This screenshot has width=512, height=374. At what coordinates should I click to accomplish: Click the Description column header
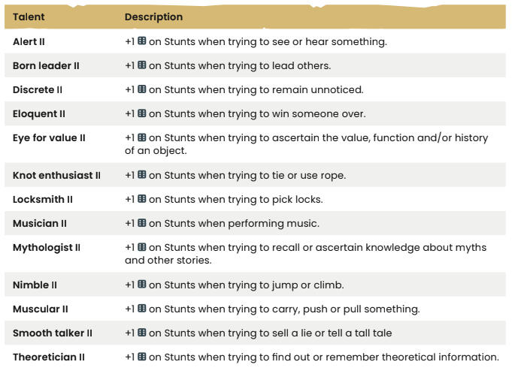pyautogui.click(x=153, y=17)
